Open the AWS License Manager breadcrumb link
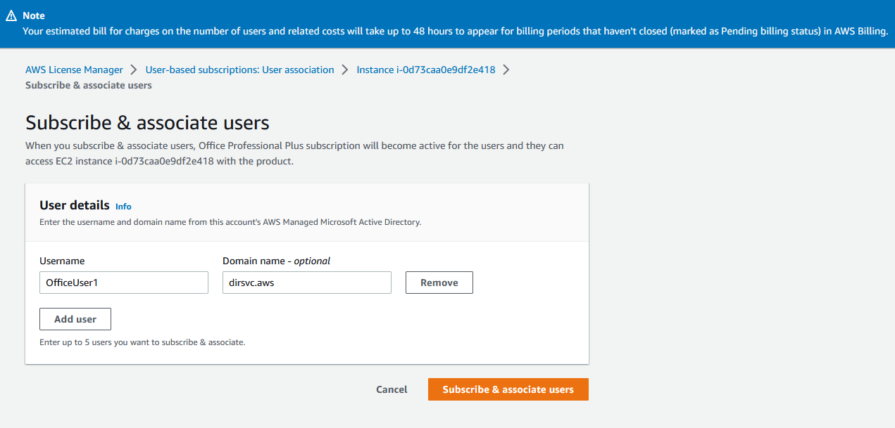Viewport: 895px width, 428px height. tap(73, 69)
